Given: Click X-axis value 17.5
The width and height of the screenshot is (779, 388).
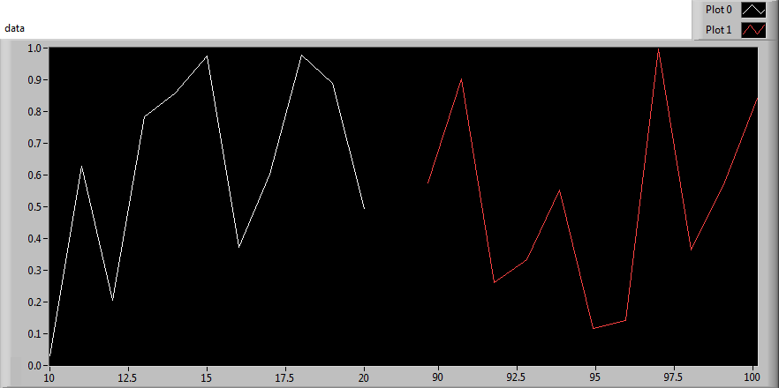Looking at the screenshot, I should point(285,377).
